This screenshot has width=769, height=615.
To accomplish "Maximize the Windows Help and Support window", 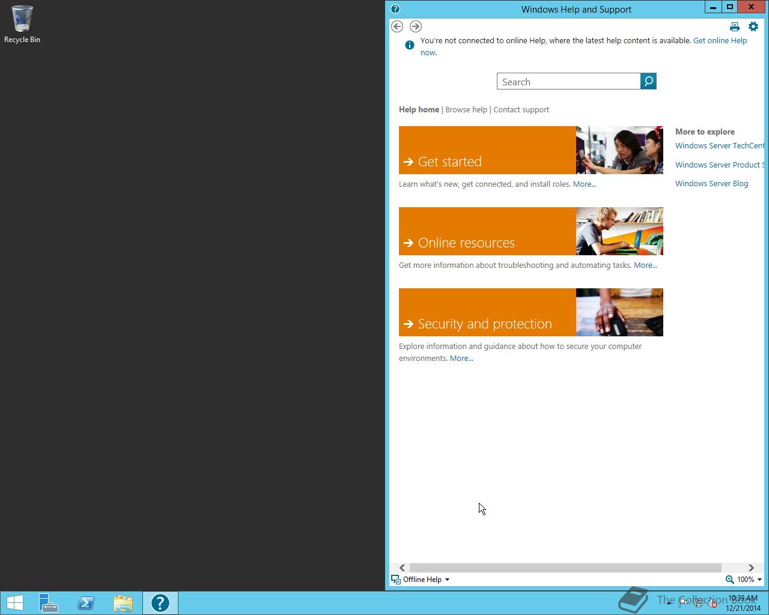I will click(x=729, y=7).
